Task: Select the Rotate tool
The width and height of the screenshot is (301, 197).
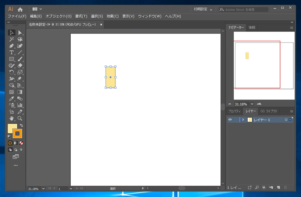Action: 12,72
